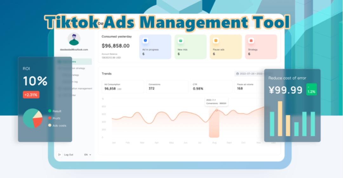Open the New Ads card
The width and height of the screenshot is (343, 178).
pyautogui.click(x=190, y=47)
